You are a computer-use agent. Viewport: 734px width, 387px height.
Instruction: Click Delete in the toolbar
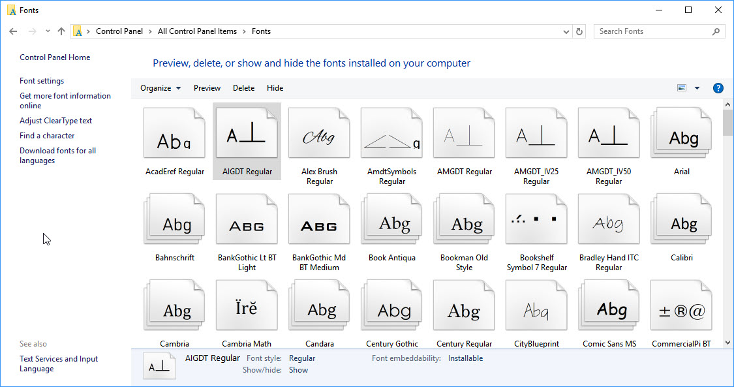243,88
